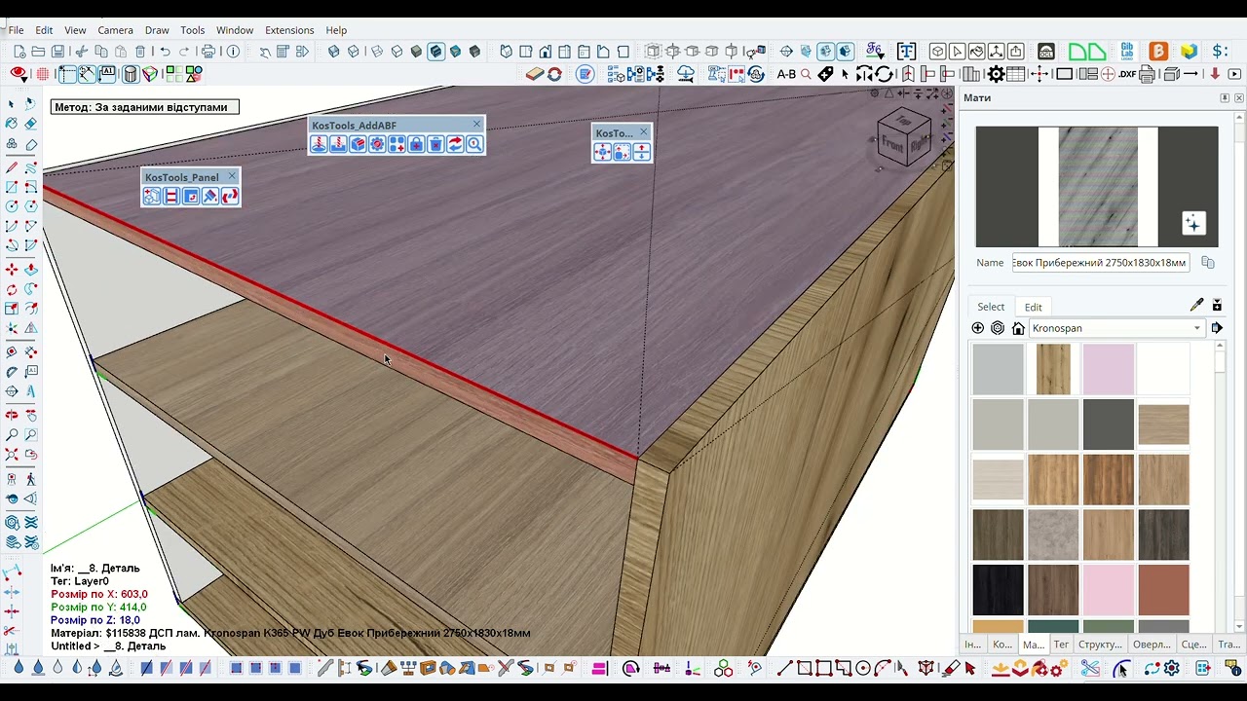Open the display secondary selection pane icon
The height and width of the screenshot is (701, 1247).
[x=1217, y=306]
